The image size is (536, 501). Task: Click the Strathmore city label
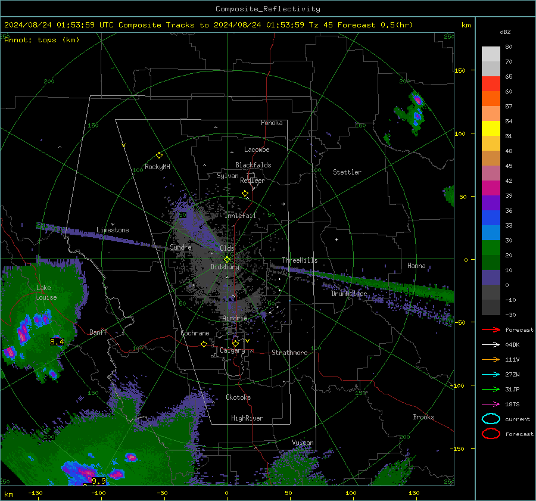(x=289, y=353)
